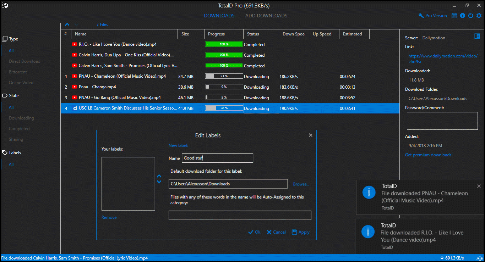Move label up in Edit Labels

click(x=159, y=176)
